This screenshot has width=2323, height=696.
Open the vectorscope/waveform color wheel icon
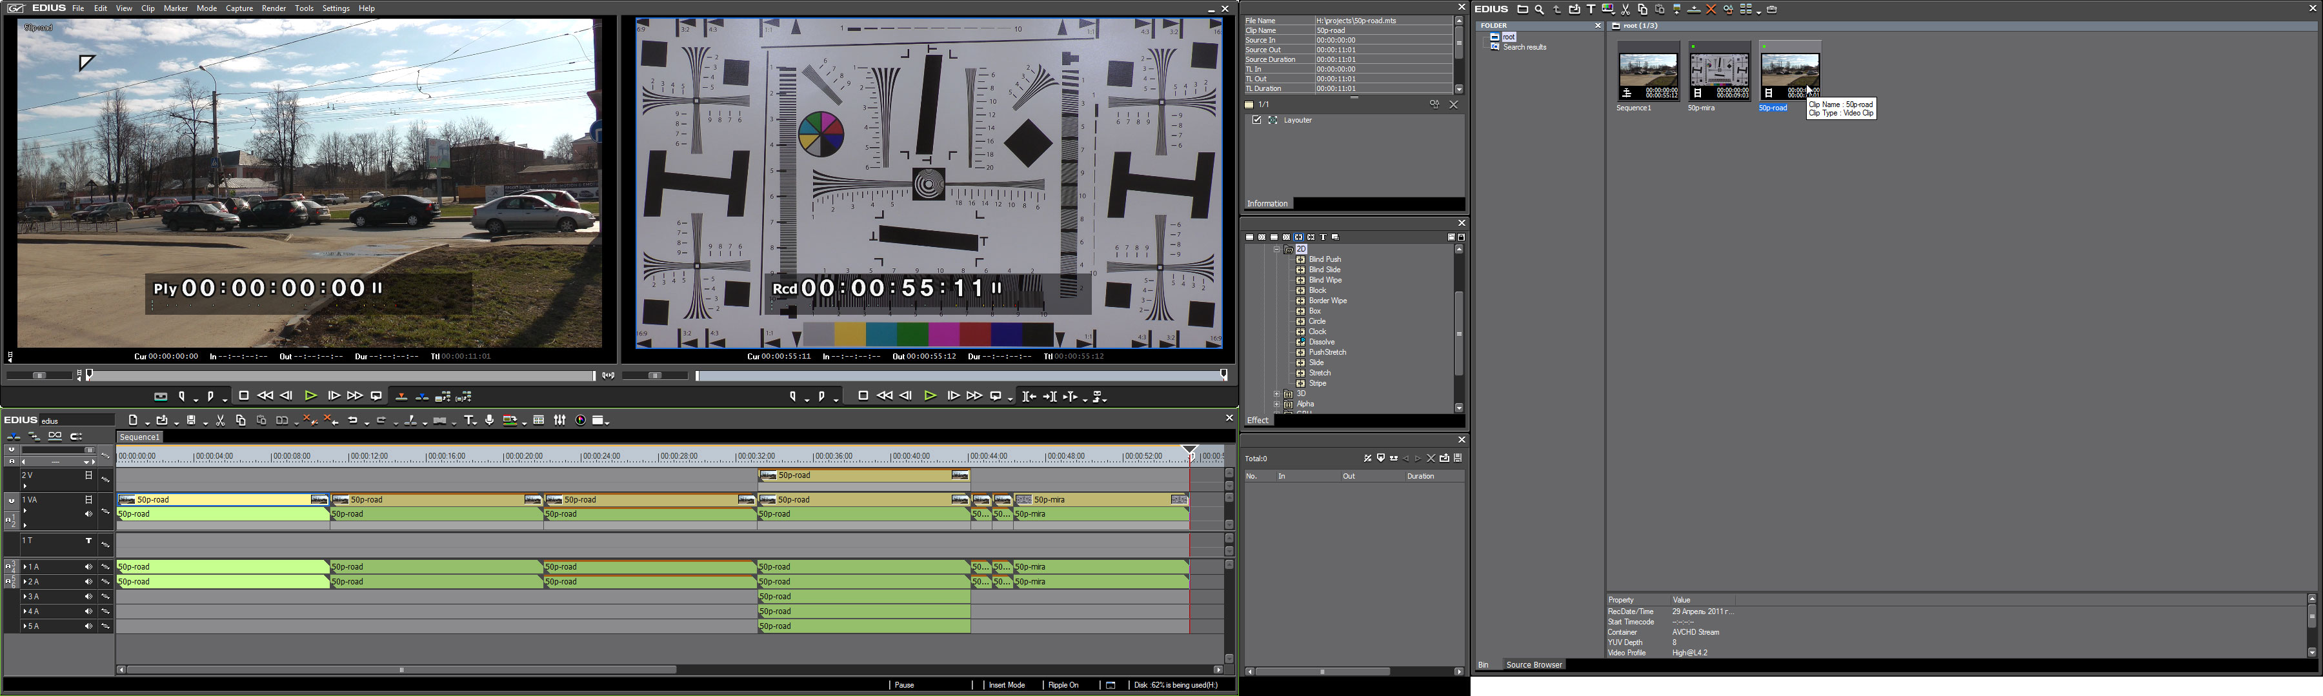(581, 421)
